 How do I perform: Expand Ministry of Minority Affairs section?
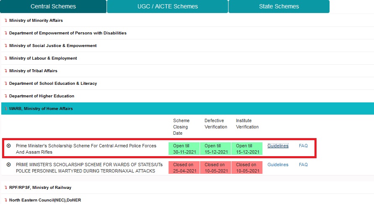(36, 21)
